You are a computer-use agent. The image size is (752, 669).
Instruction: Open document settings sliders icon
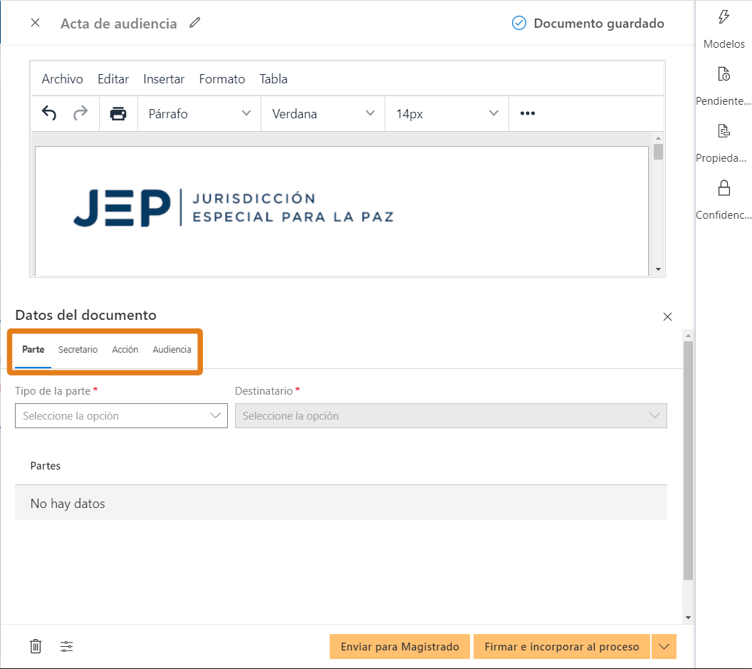[67, 646]
